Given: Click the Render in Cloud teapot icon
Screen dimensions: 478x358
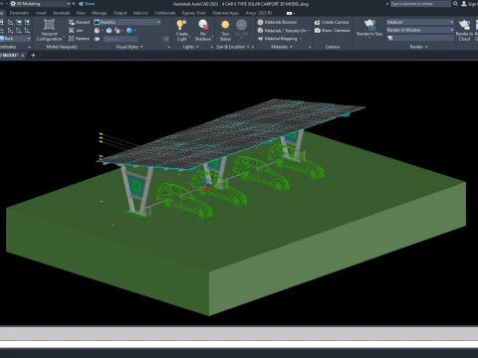Looking at the screenshot, I should tap(464, 25).
